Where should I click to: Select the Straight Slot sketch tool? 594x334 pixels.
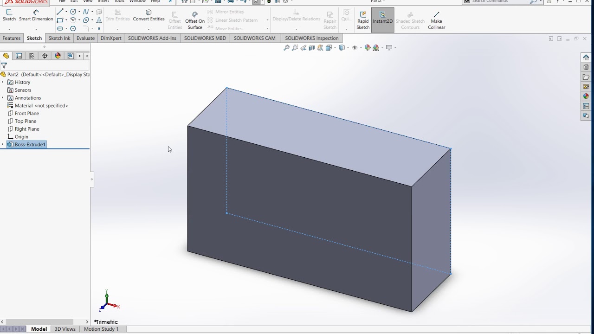60,28
